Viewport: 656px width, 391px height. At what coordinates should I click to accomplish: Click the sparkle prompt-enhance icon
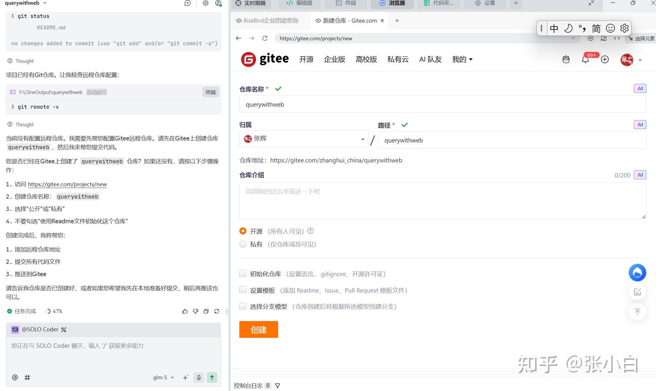click(185, 377)
